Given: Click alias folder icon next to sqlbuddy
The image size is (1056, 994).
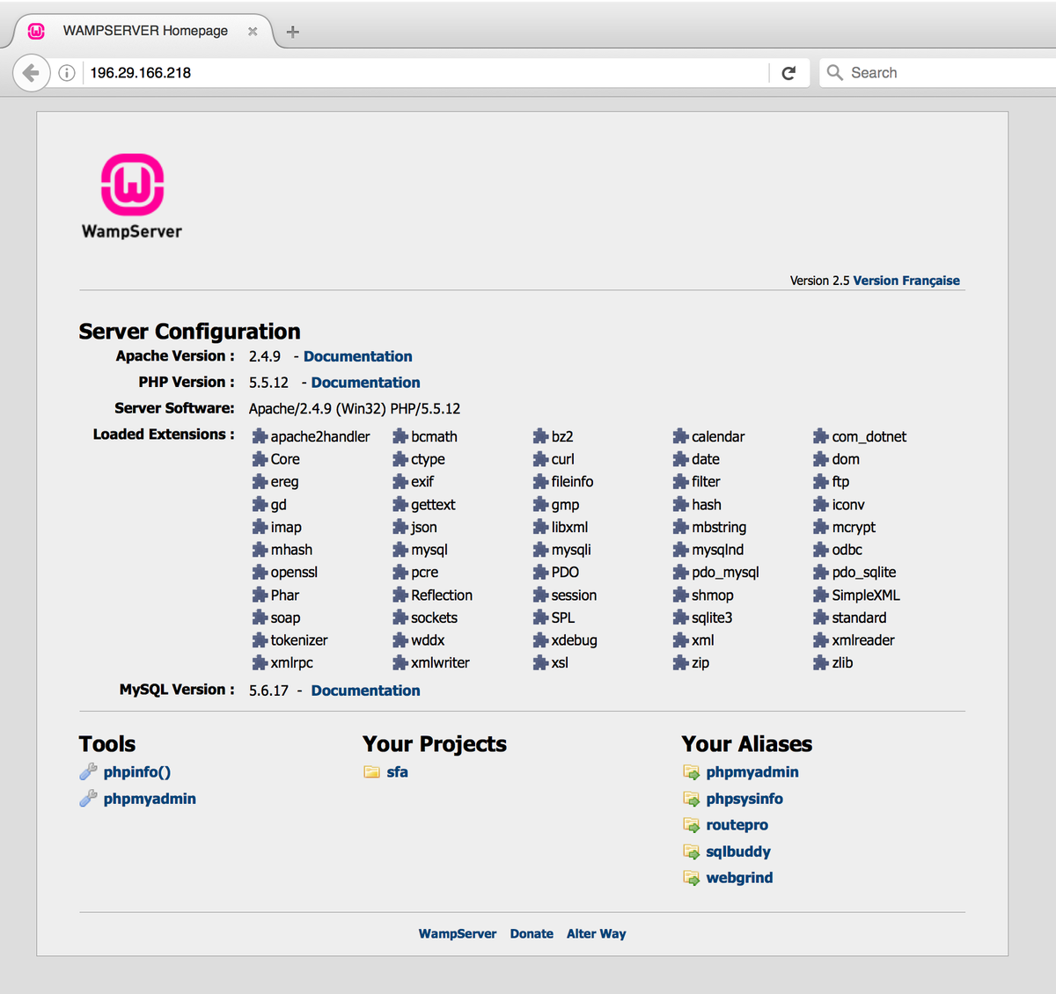Looking at the screenshot, I should [692, 851].
